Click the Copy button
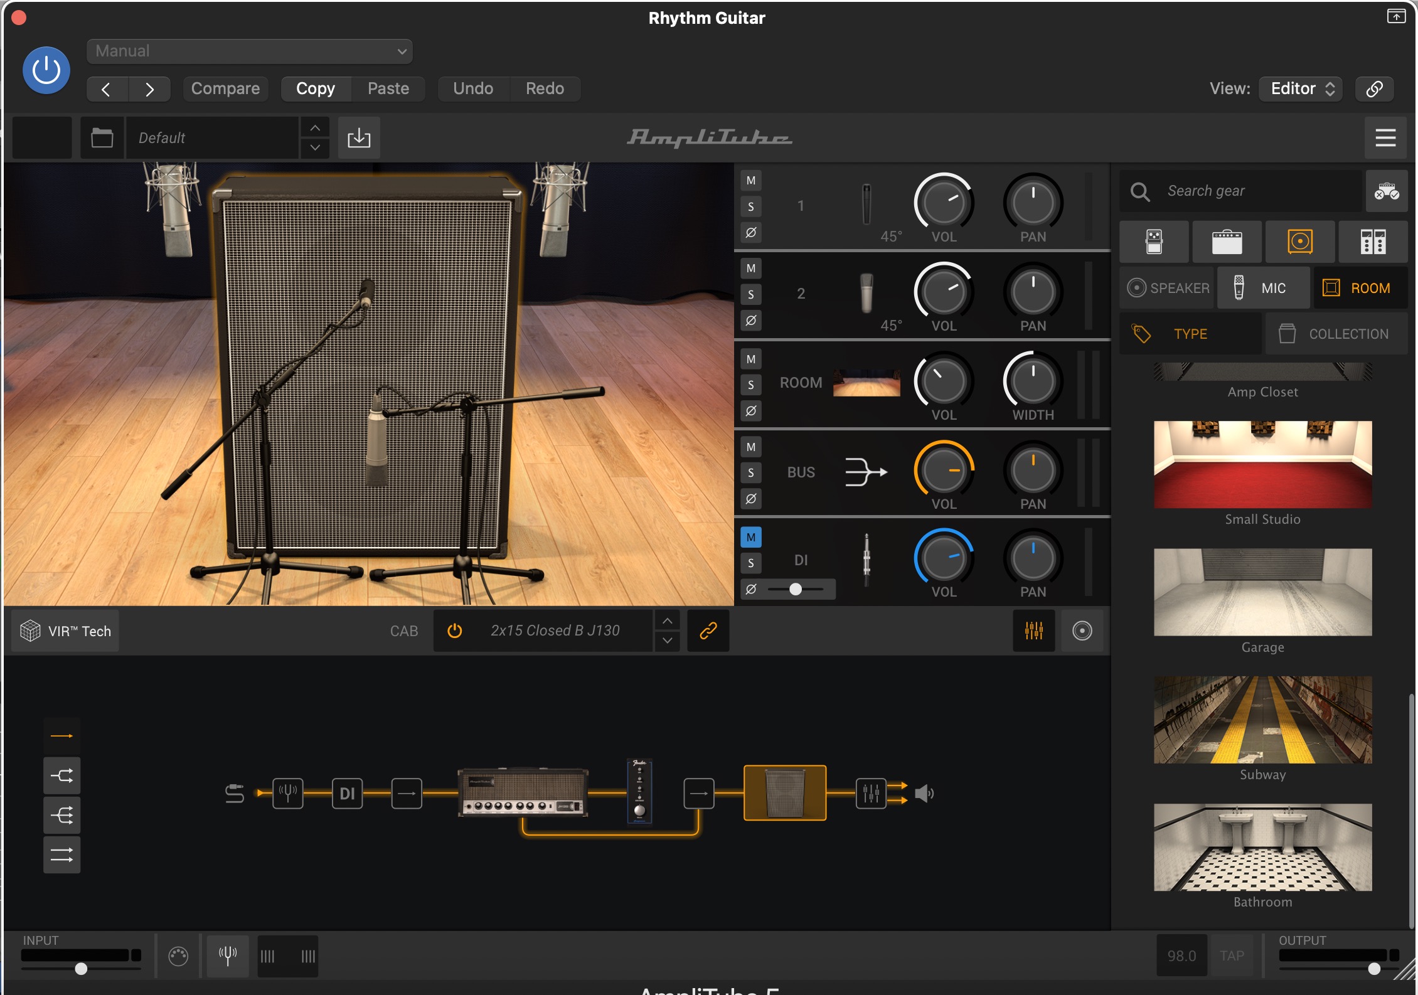The height and width of the screenshot is (995, 1418). pyautogui.click(x=316, y=89)
